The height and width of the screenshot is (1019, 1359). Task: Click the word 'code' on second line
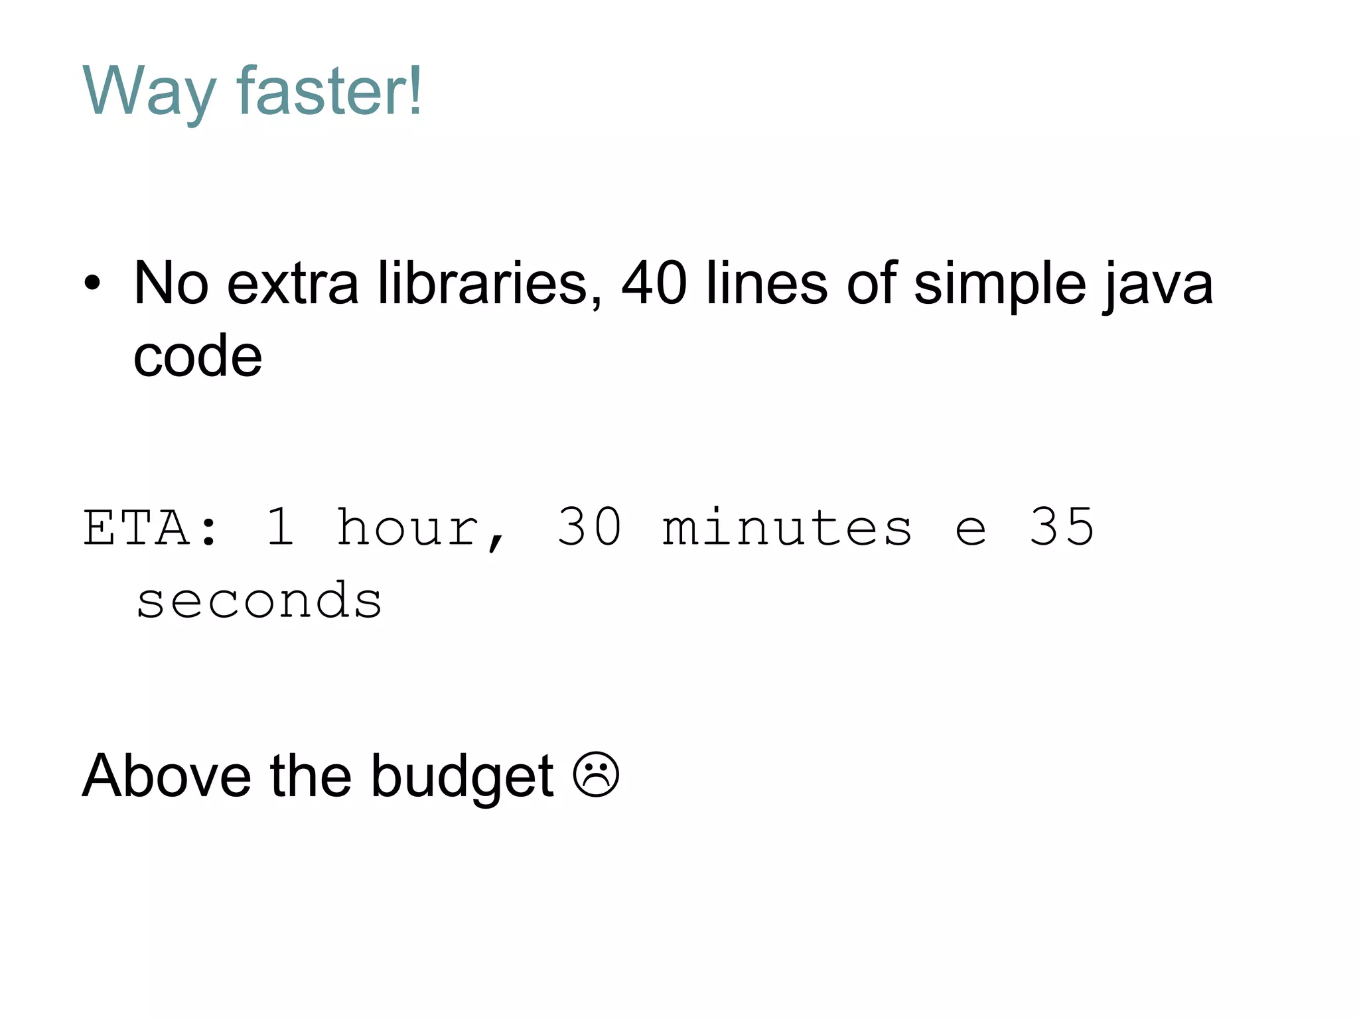point(198,356)
